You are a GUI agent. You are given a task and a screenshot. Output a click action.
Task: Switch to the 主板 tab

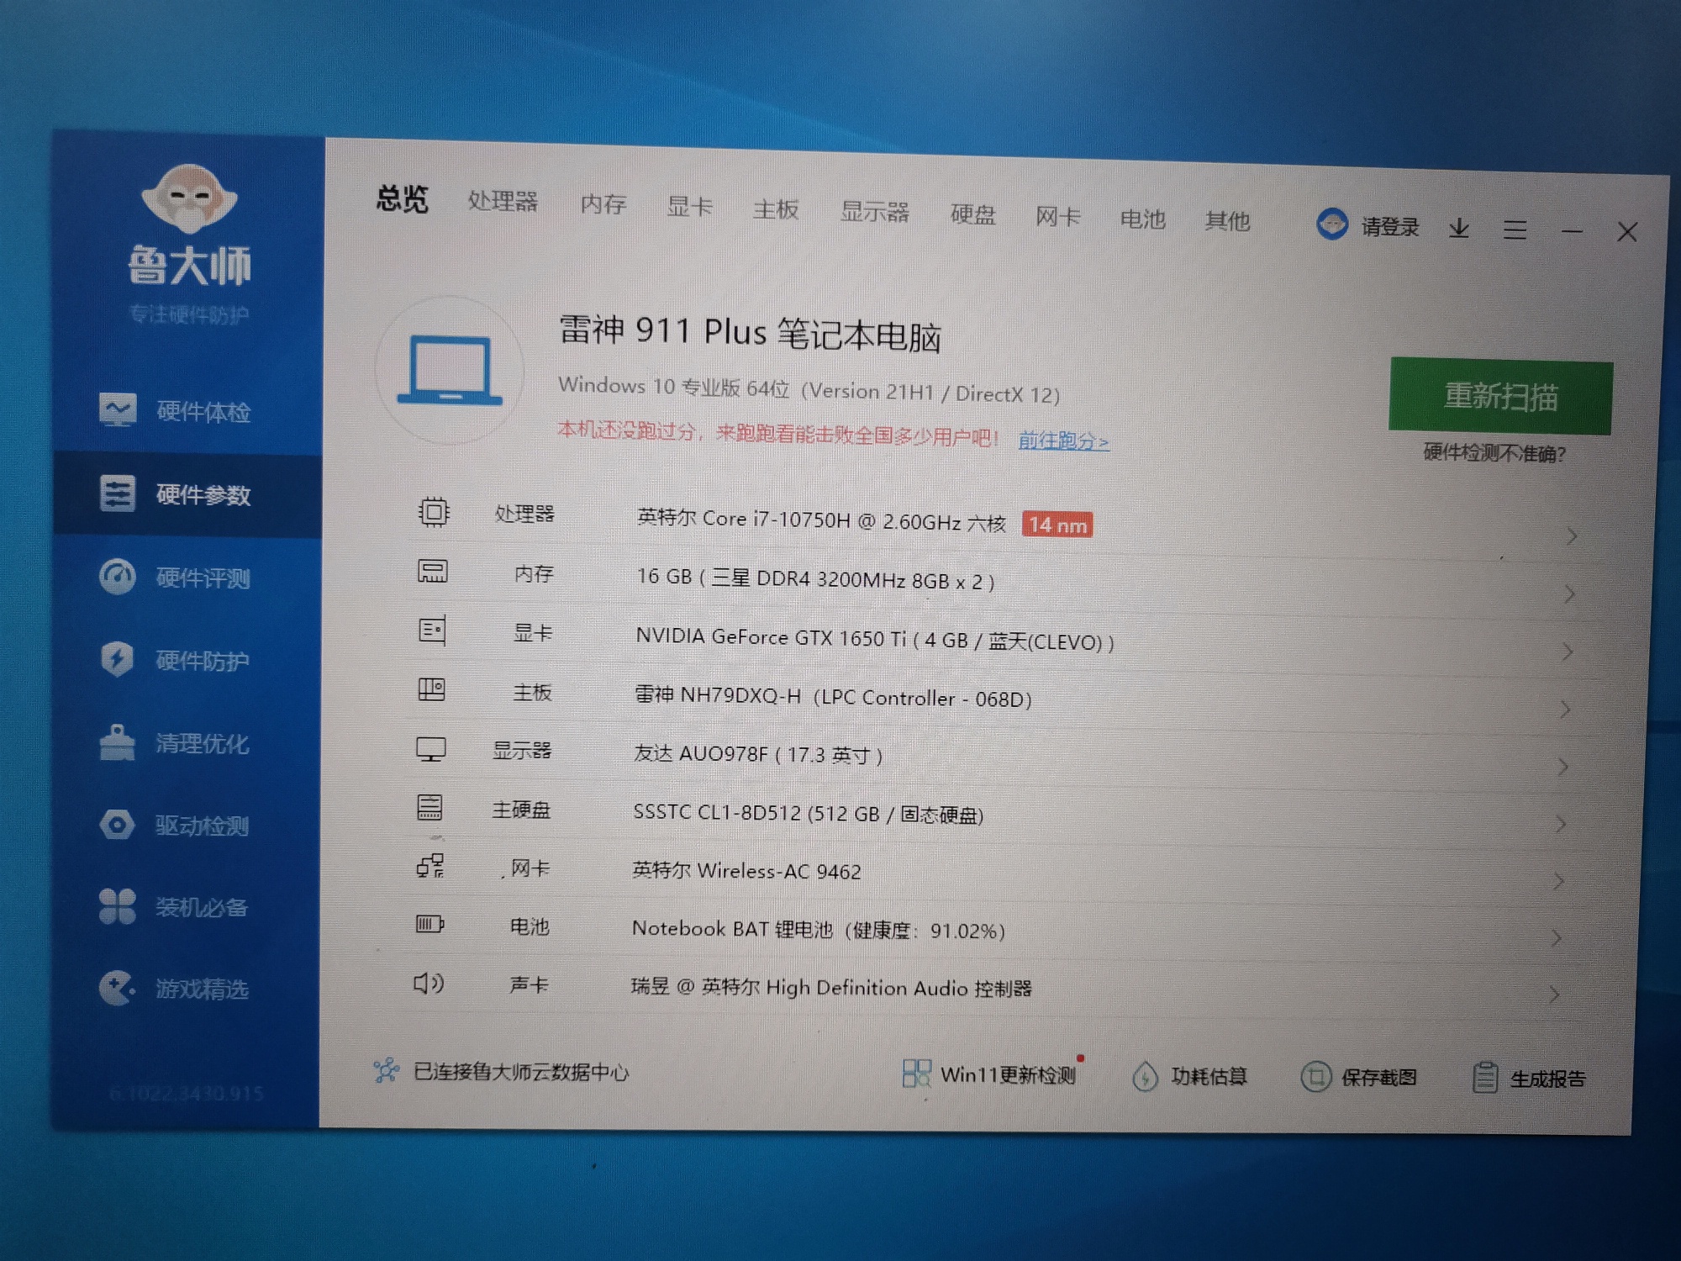(x=775, y=209)
